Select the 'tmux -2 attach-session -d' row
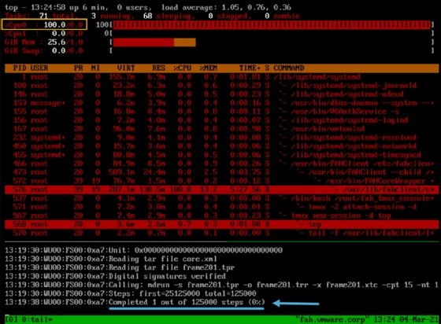441x324 pixels. point(221,207)
